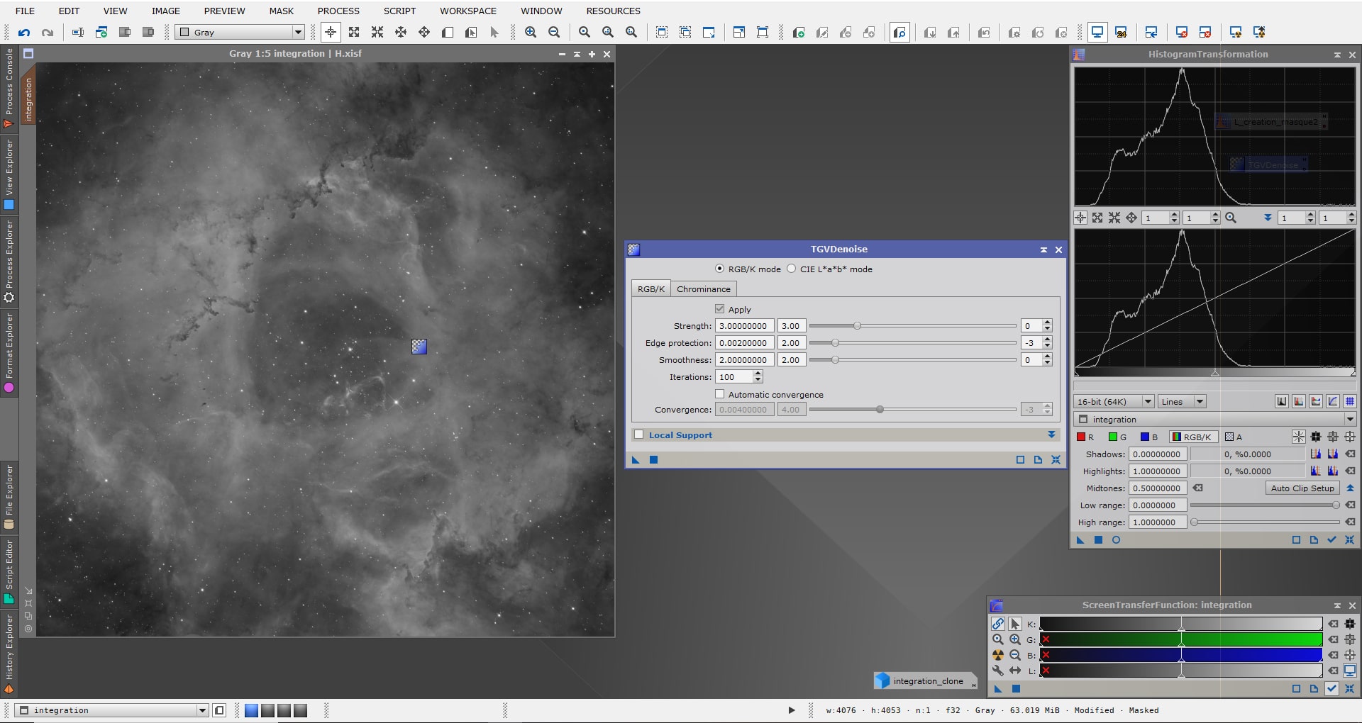The width and height of the screenshot is (1362, 723).
Task: Open the PROCESS menu
Action: tap(338, 11)
